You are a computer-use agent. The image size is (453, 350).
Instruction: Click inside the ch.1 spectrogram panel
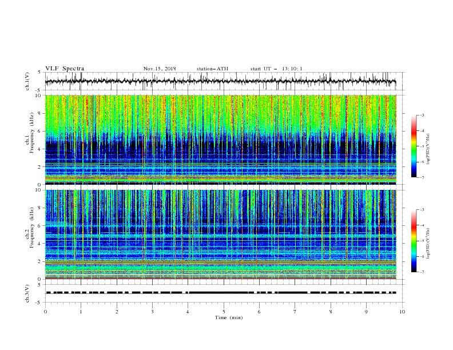click(220, 140)
